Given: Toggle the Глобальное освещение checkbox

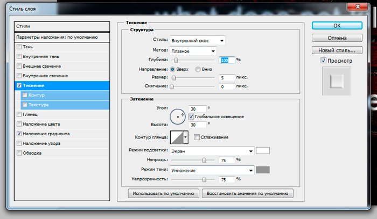Looking at the screenshot, I should tap(192, 132).
